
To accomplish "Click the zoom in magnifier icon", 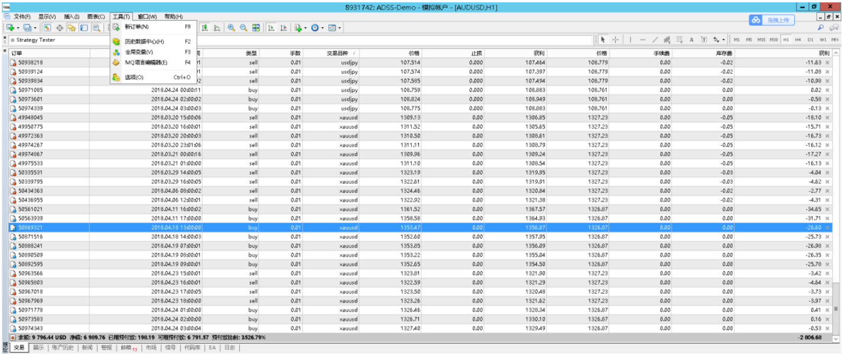I will coord(231,28).
